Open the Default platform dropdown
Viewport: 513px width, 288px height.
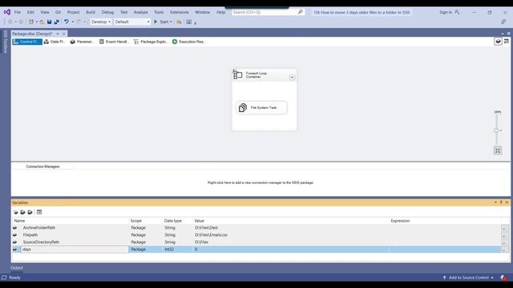click(132, 22)
